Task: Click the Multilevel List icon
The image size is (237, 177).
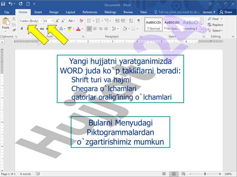Action: [x=107, y=21]
